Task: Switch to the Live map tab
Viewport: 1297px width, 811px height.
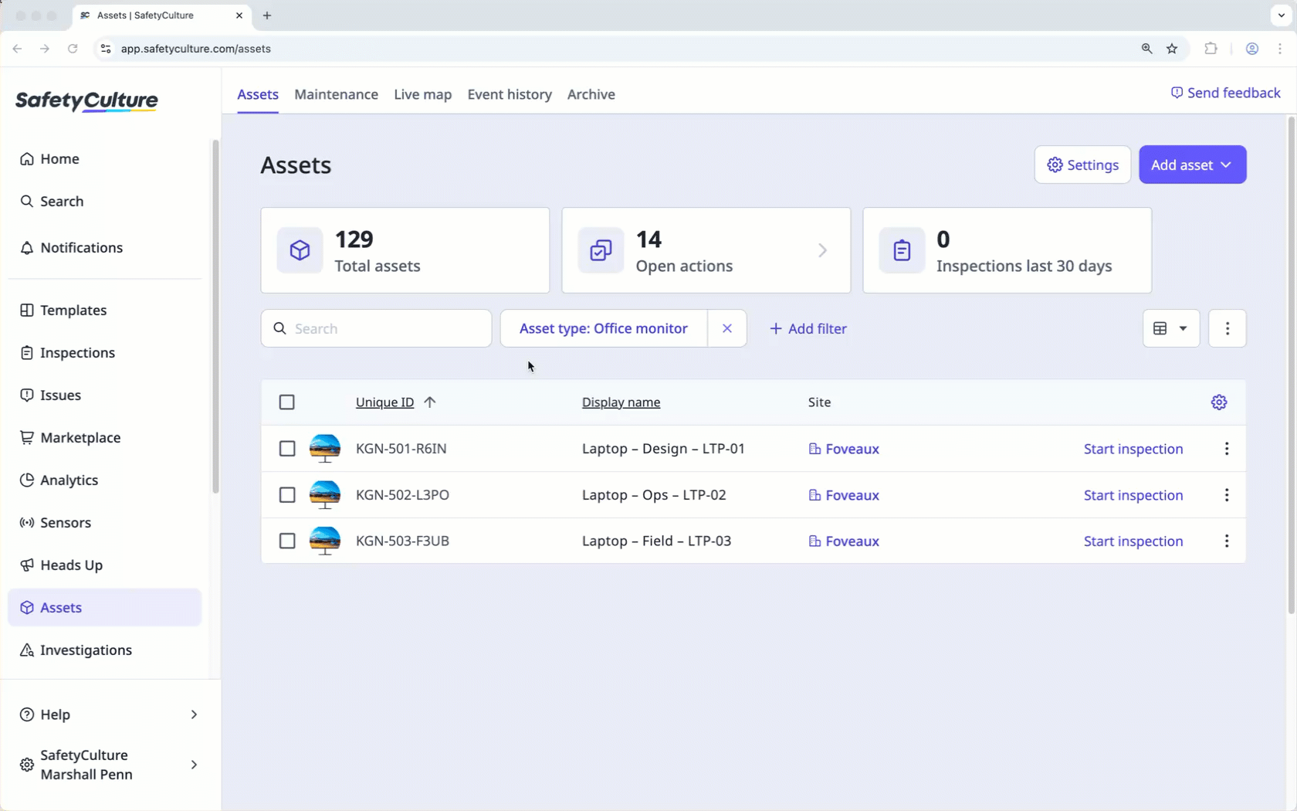Action: coord(423,94)
